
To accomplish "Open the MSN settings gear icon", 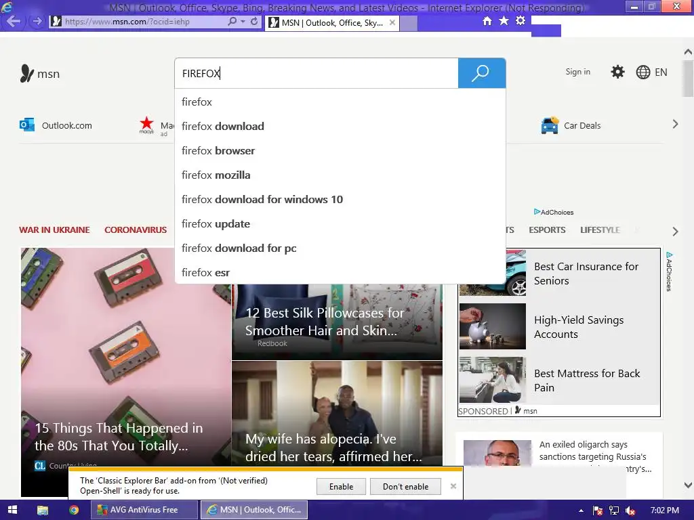I will (617, 72).
